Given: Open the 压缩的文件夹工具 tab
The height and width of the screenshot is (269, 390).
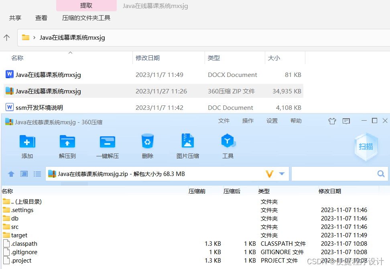Looking at the screenshot, I should [86, 18].
